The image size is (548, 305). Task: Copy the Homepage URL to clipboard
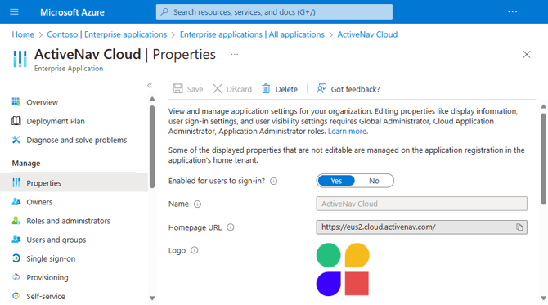click(x=519, y=227)
